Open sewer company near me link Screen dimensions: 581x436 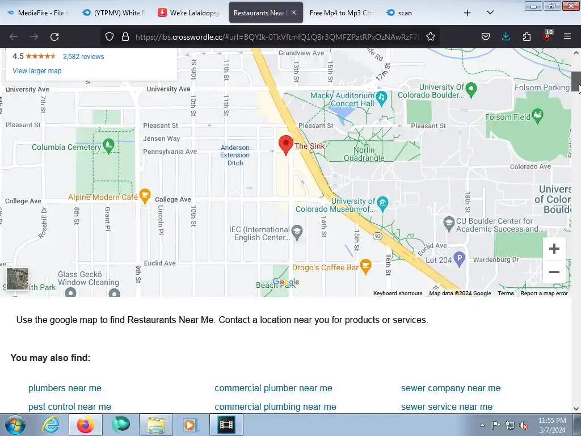[x=451, y=388]
